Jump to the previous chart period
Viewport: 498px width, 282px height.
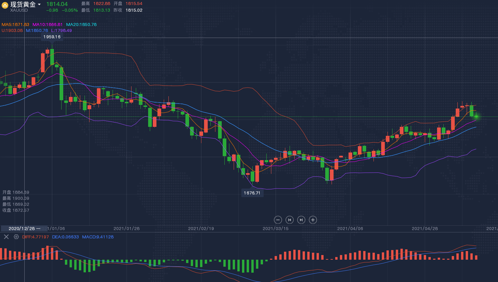point(290,220)
